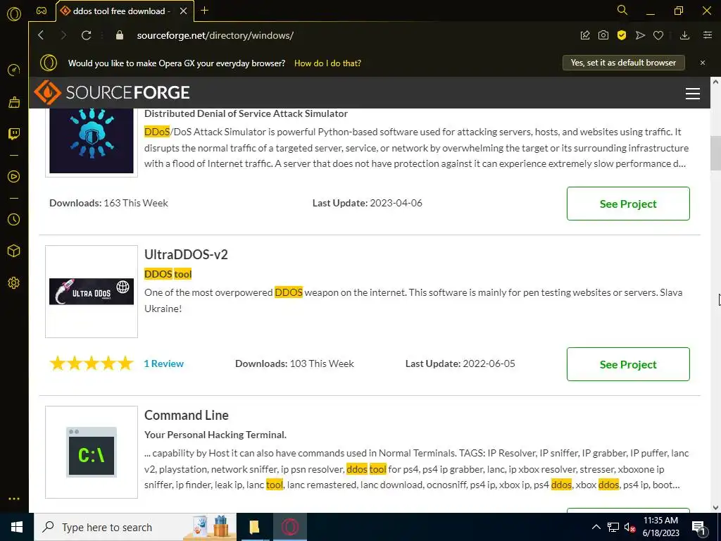The image size is (721, 541).
Task: See Project for UltraDDOS-v2
Action: (628, 364)
